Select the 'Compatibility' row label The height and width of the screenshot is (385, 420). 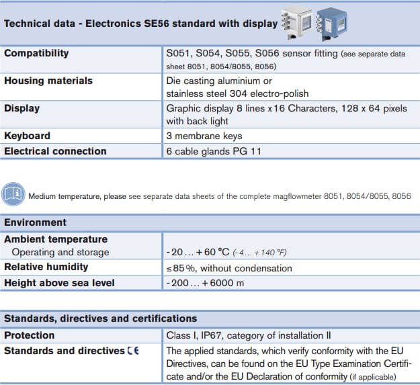pyautogui.click(x=36, y=53)
